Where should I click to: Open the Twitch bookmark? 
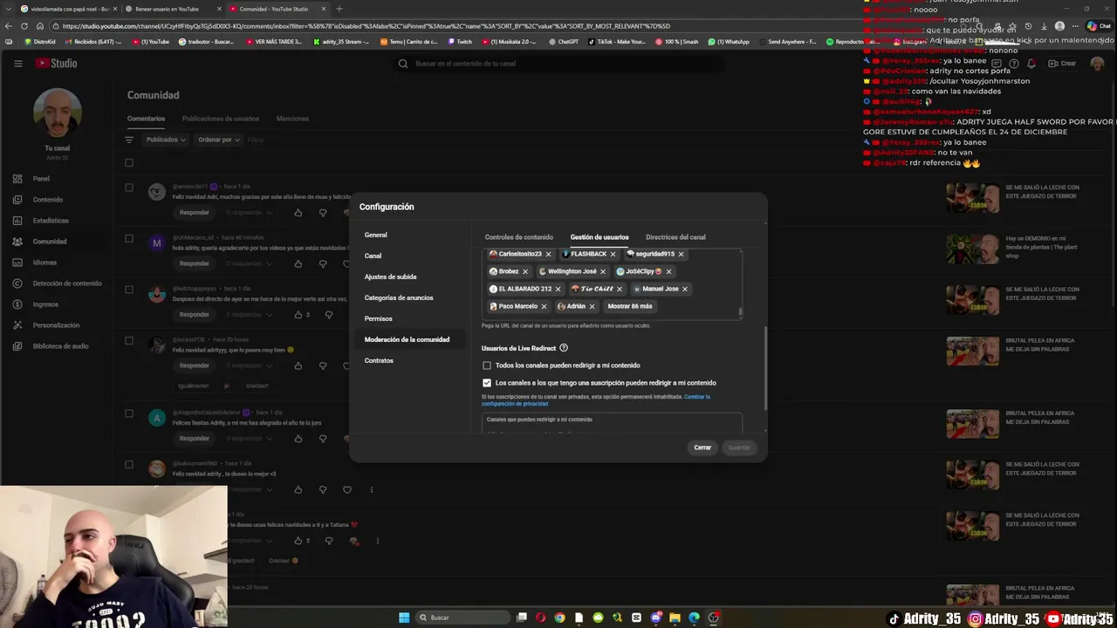[x=460, y=42]
